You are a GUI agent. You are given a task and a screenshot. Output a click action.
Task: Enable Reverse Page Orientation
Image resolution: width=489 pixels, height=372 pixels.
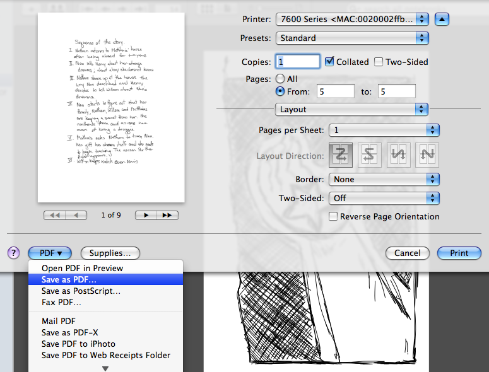tap(333, 216)
